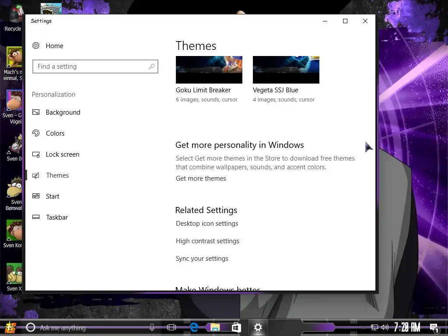Select the Sven Kommt desktop shortcut

13,234
